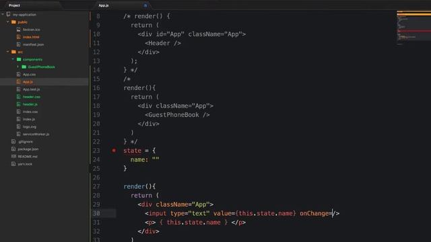
Task: Select the serviceWorker.js file icon
Action: (18, 134)
